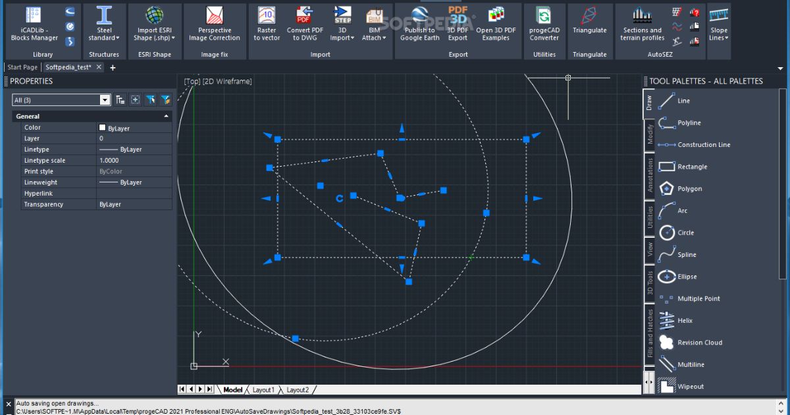Click Publish to Google Earth

pyautogui.click(x=420, y=24)
